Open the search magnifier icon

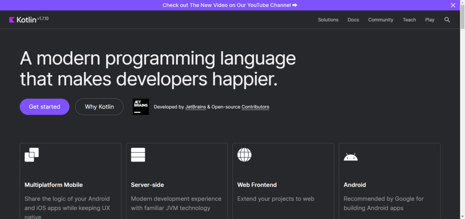pyautogui.click(x=447, y=20)
